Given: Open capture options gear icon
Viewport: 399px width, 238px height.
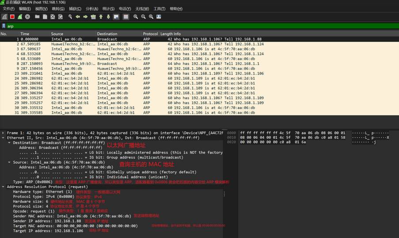Looking at the screenshot, I should 27,17.
